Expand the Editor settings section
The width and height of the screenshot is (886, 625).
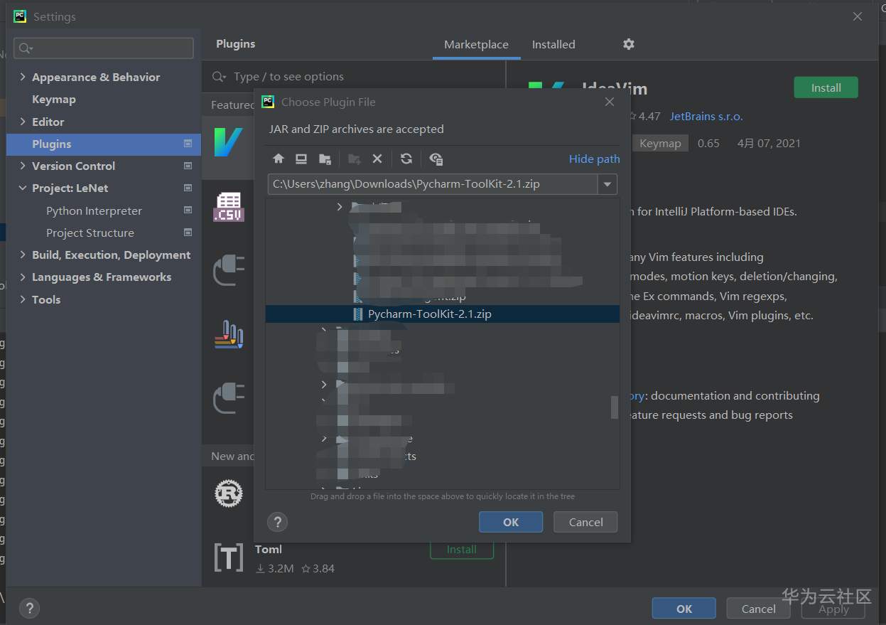click(x=23, y=122)
